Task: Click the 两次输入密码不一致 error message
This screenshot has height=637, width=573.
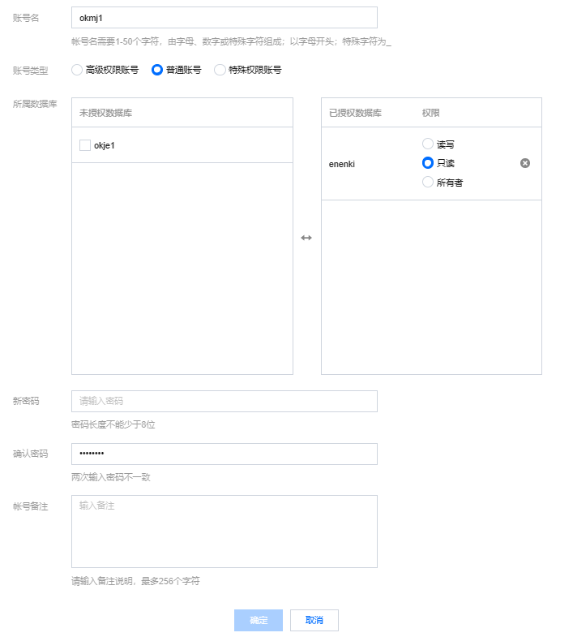Action: pos(111,477)
